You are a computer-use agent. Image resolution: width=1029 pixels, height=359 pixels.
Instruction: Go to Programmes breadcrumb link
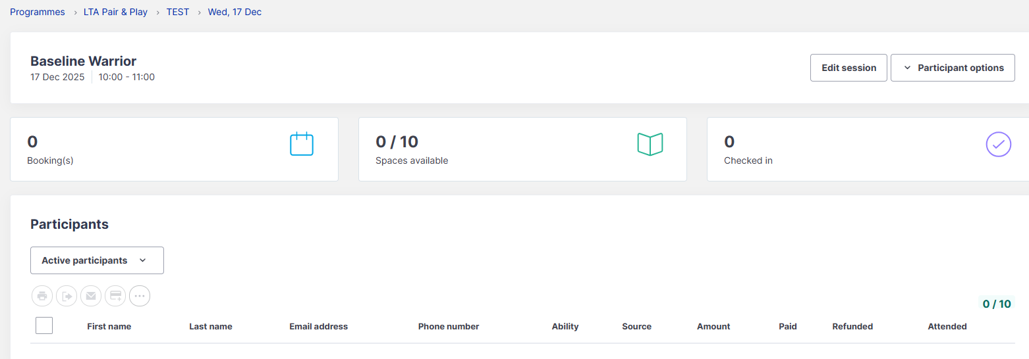pyautogui.click(x=38, y=12)
